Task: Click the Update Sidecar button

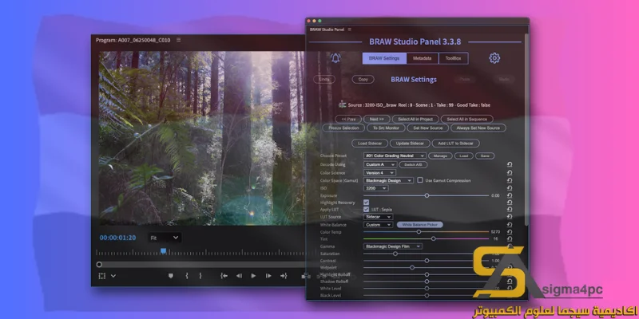Action: point(410,144)
